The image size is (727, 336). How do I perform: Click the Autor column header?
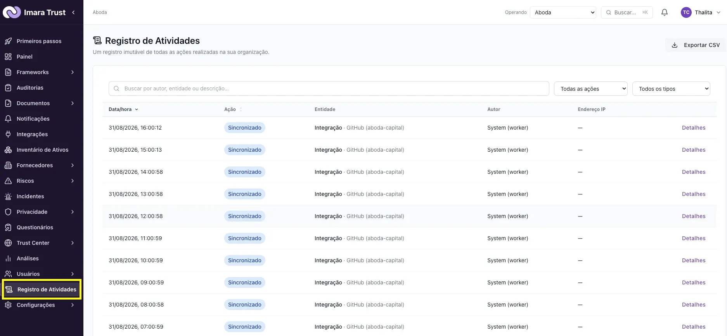point(494,109)
